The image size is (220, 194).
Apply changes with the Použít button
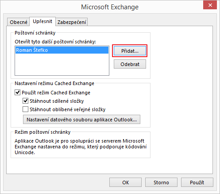(197, 182)
